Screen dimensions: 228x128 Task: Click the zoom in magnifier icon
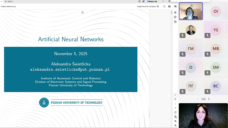175,121
